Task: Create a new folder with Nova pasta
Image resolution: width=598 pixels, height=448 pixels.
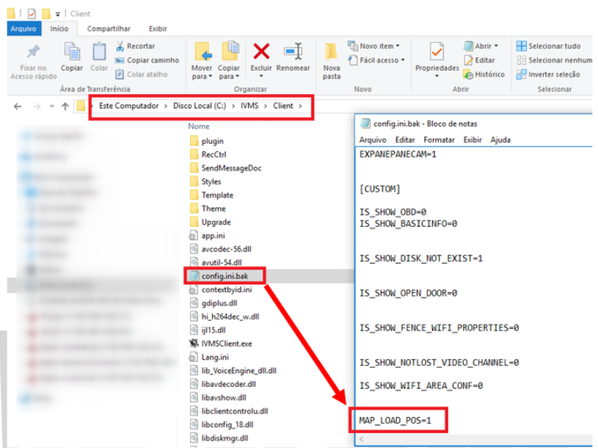Action: pos(332,60)
